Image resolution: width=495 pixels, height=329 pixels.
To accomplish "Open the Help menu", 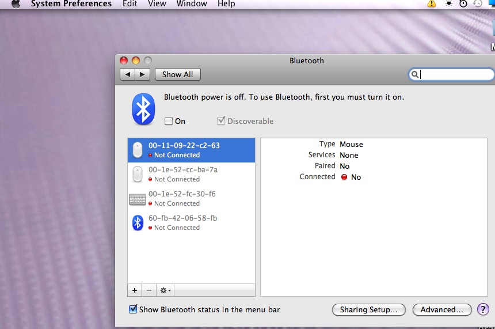I will point(226,4).
